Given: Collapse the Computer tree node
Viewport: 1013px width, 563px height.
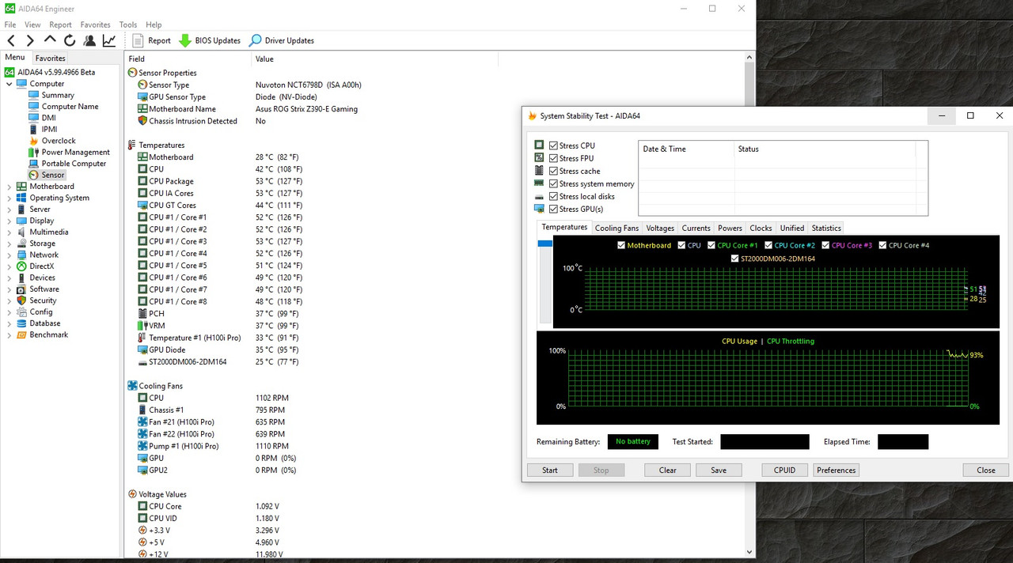Looking at the screenshot, I should (x=9, y=84).
